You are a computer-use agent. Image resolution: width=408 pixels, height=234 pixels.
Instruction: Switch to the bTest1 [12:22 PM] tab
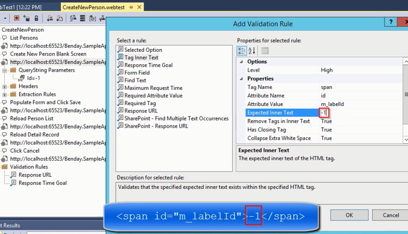21,7
